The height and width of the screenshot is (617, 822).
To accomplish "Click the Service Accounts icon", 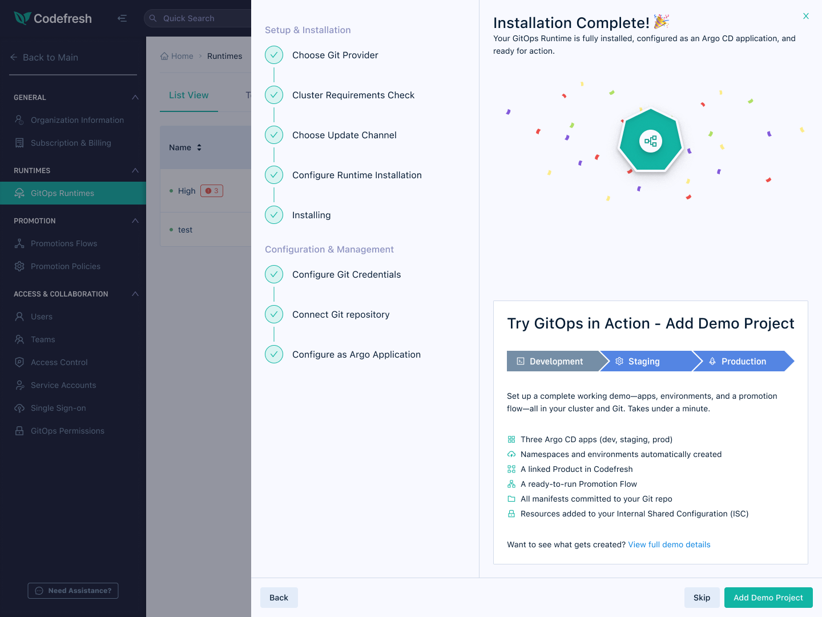I will coord(19,385).
